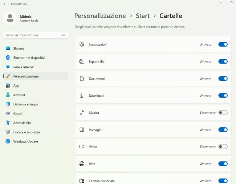
Task: Click the Privacy e sicurezza shield icon
Action: tap(8, 132)
